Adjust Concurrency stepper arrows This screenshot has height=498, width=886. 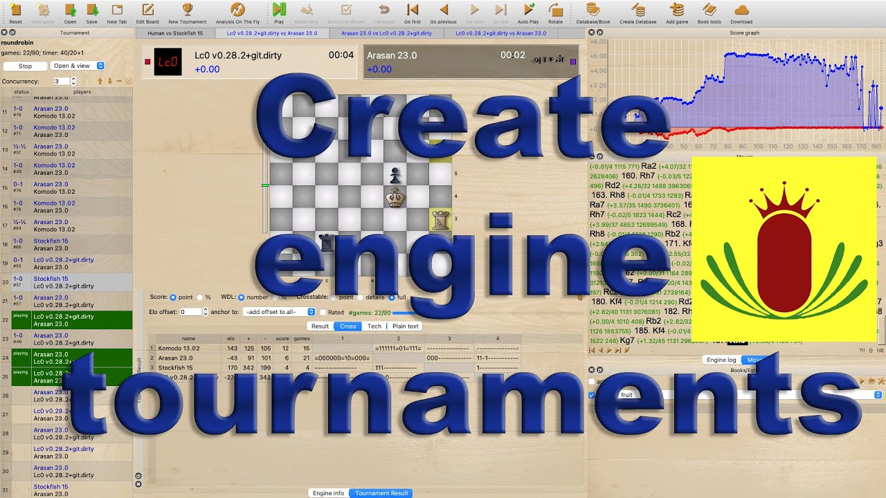pyautogui.click(x=73, y=82)
